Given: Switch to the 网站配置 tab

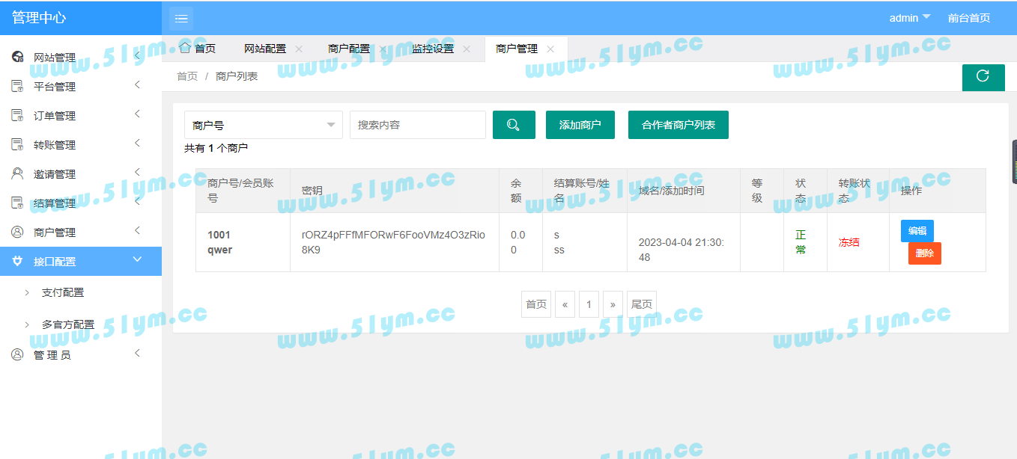Looking at the screenshot, I should coord(265,49).
